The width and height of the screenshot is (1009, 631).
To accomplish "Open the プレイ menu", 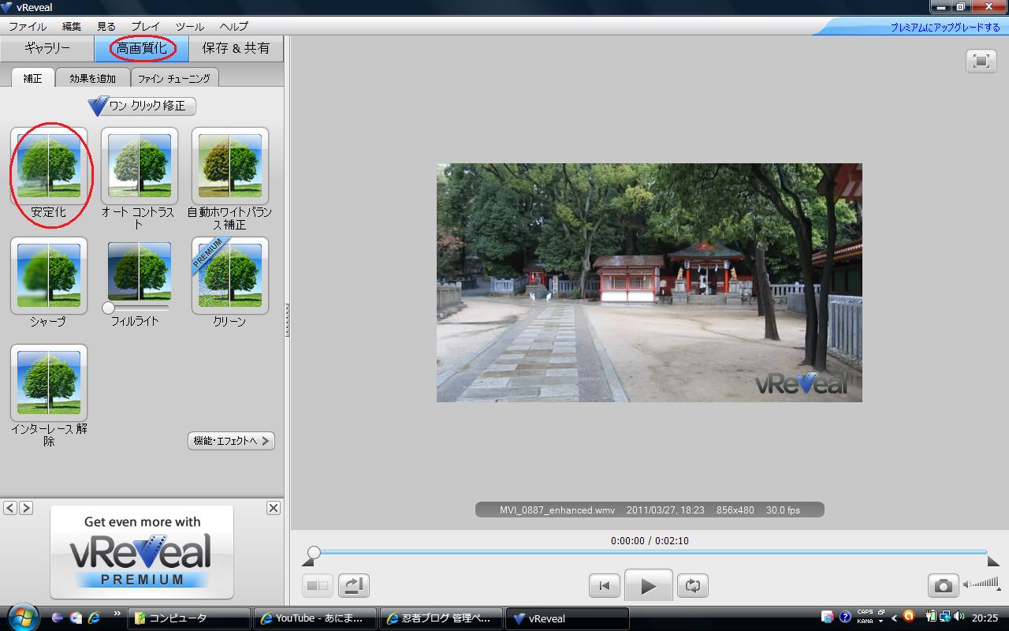I will click(x=146, y=26).
